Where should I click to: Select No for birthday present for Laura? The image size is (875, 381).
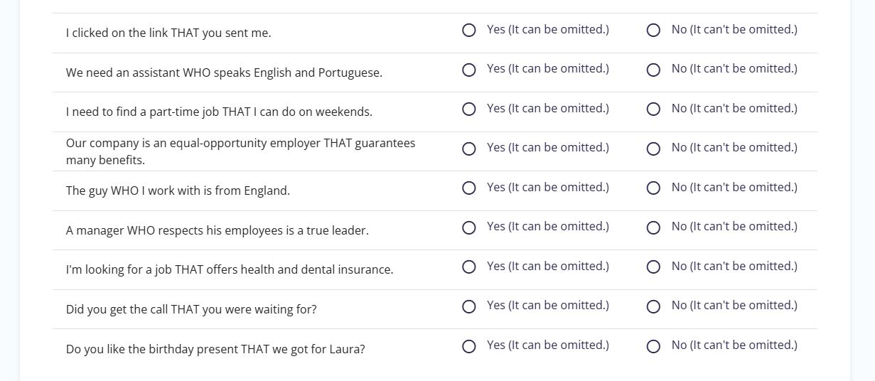[x=654, y=347]
